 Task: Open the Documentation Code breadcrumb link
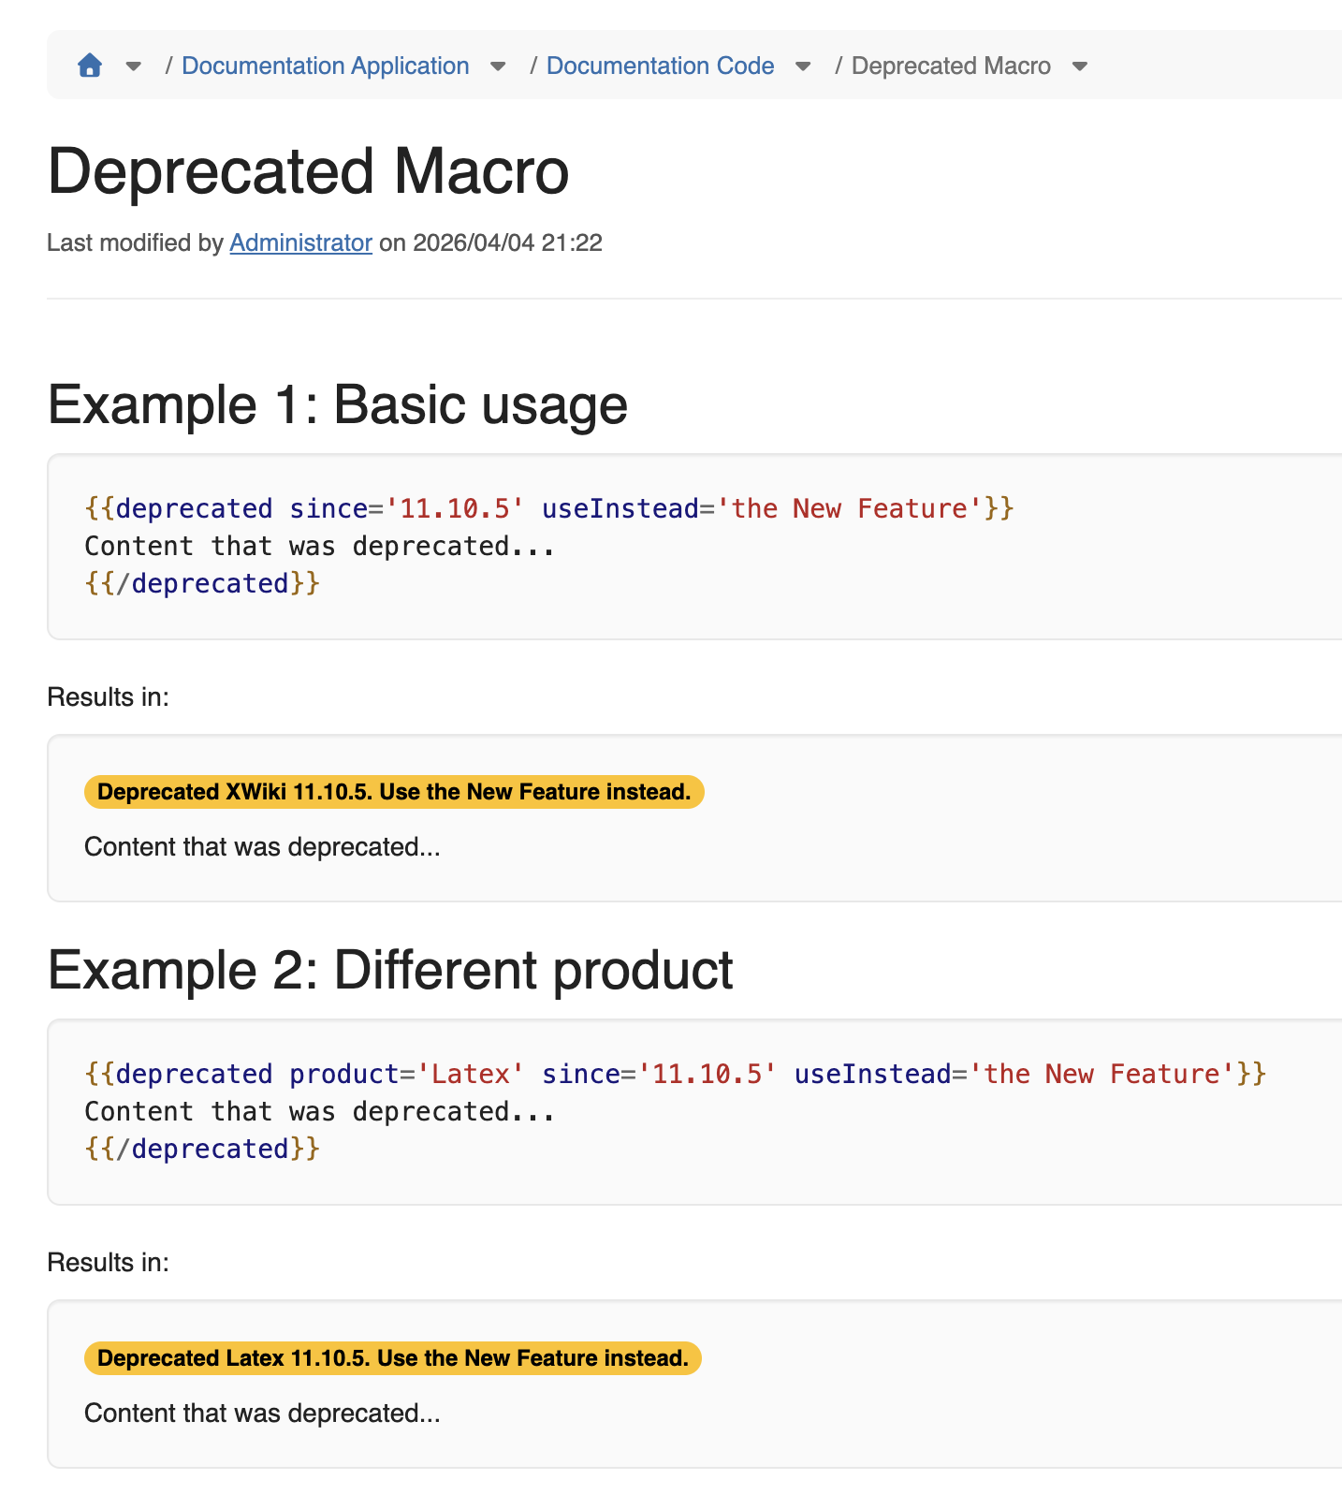tap(660, 66)
